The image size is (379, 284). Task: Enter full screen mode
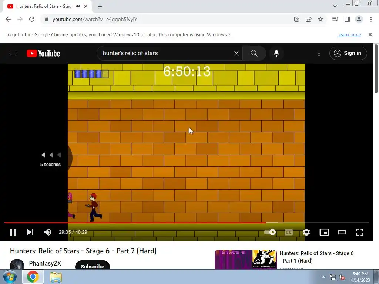[360, 232]
